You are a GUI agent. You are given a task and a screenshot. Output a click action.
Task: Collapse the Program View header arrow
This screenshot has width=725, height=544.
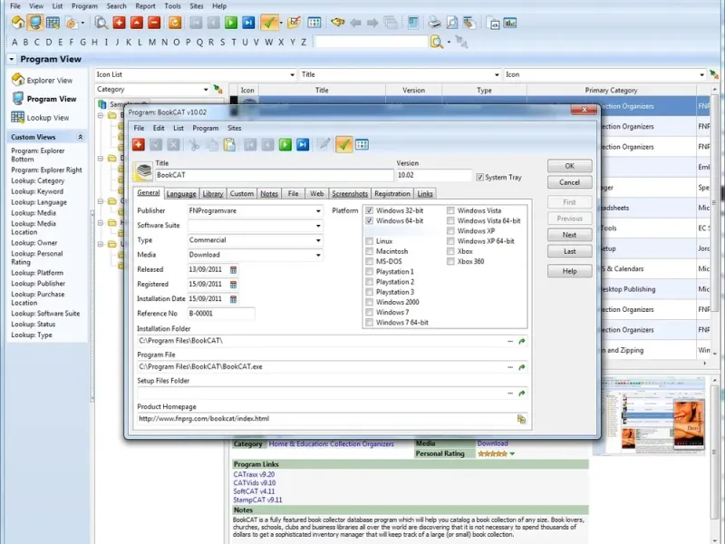(12, 59)
